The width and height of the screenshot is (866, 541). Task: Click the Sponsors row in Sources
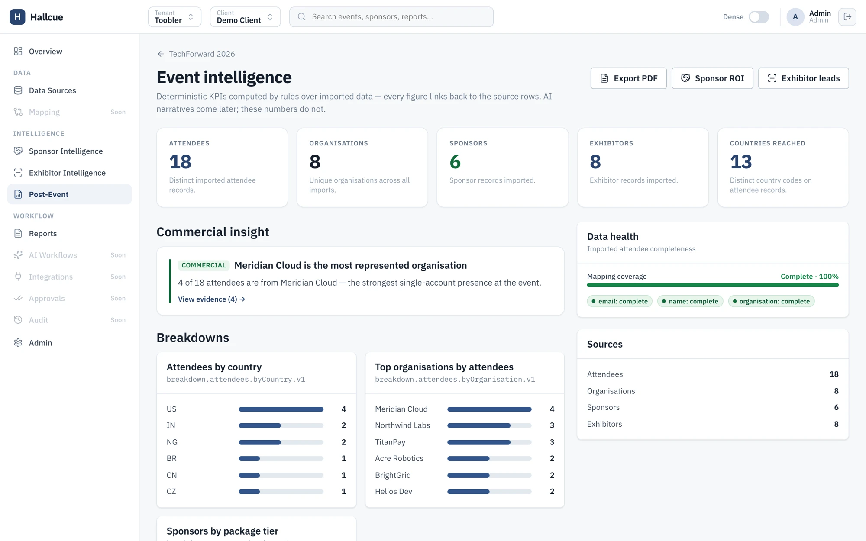(x=713, y=407)
